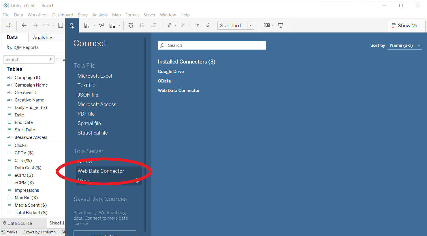Open the Worksheet menu

(37, 15)
